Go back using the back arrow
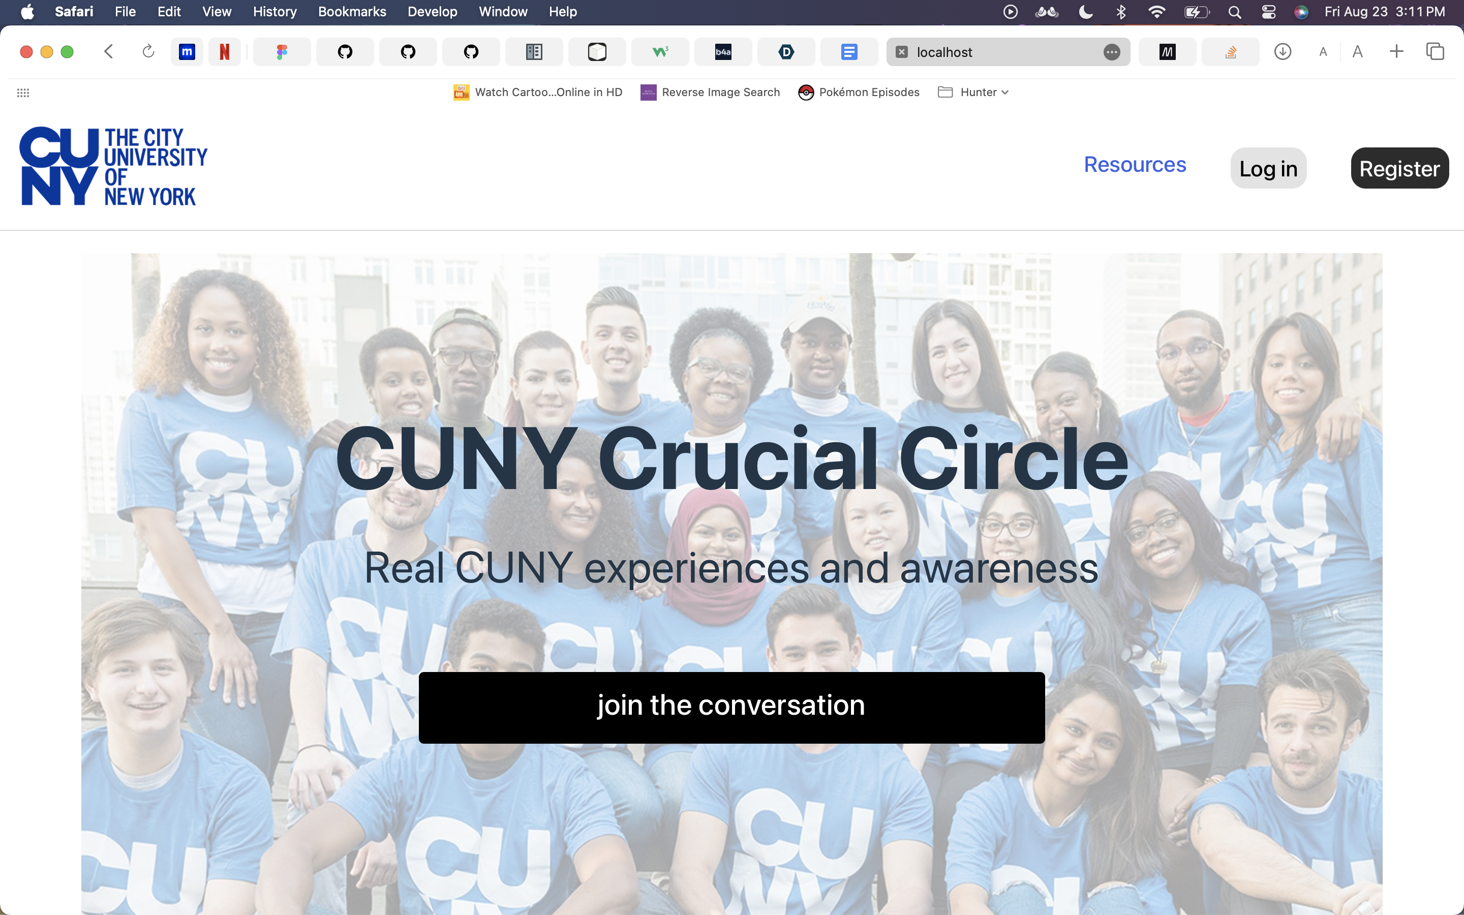This screenshot has height=915, width=1464. coord(109,51)
